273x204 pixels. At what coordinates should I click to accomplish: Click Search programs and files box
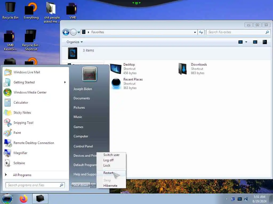pyautogui.click(x=35, y=185)
